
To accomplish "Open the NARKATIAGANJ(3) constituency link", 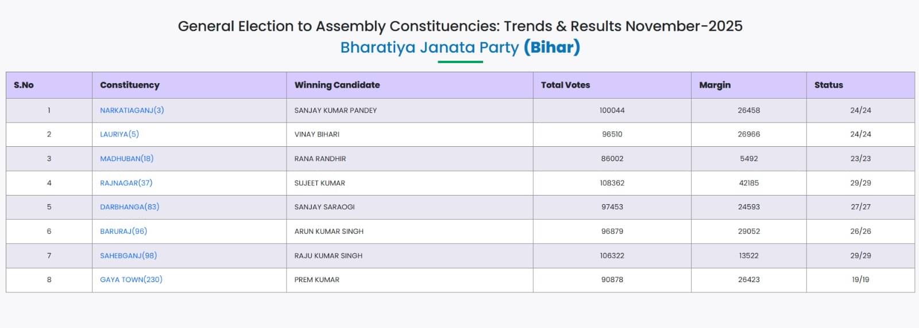I will pyautogui.click(x=132, y=110).
